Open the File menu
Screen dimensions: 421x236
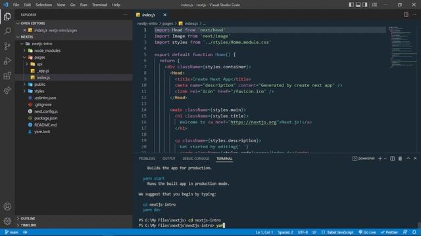tap(16, 5)
